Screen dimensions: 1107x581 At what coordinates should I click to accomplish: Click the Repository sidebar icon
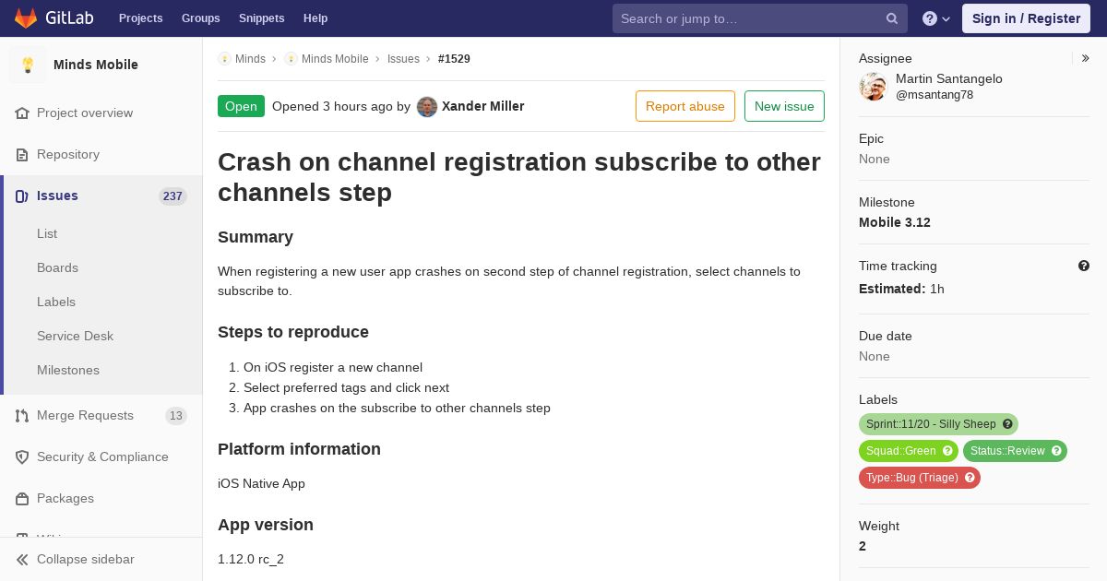pos(22,155)
